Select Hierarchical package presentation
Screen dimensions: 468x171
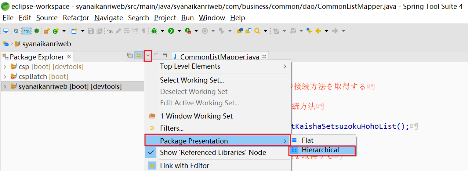(323, 150)
